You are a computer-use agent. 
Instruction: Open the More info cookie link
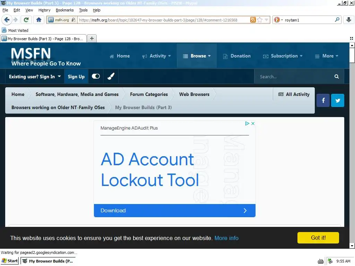click(x=226, y=238)
